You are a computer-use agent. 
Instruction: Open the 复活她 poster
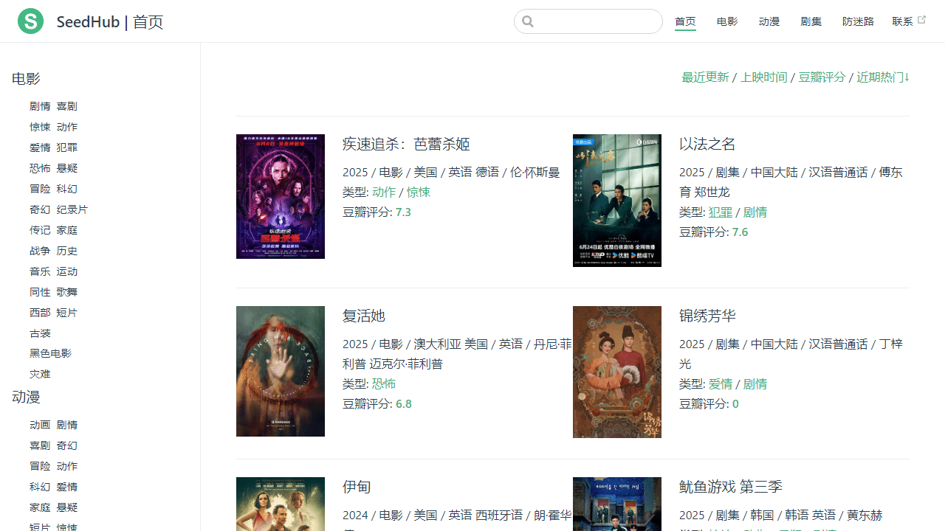pos(281,371)
